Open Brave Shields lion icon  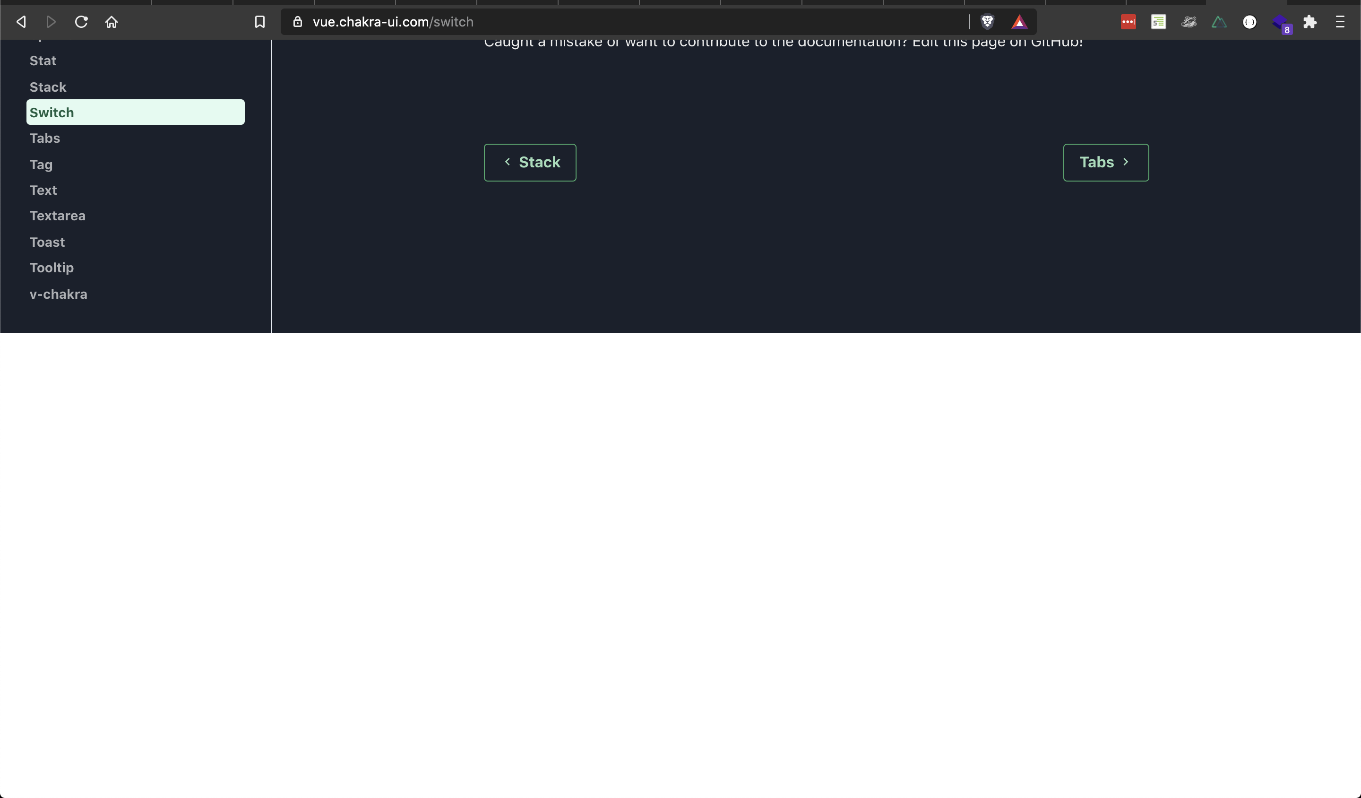[x=987, y=22]
